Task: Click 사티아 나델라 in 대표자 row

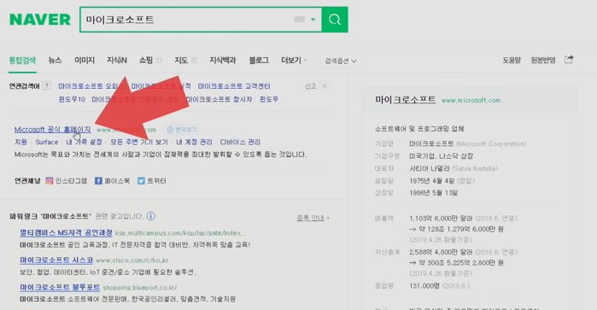Action: coord(430,168)
